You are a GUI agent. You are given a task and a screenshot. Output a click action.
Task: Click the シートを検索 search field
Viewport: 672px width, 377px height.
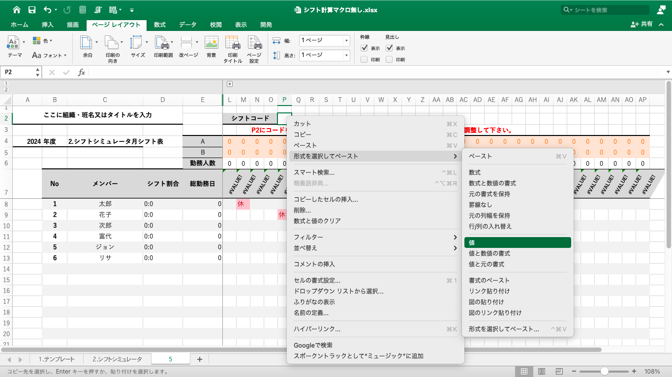(610, 10)
